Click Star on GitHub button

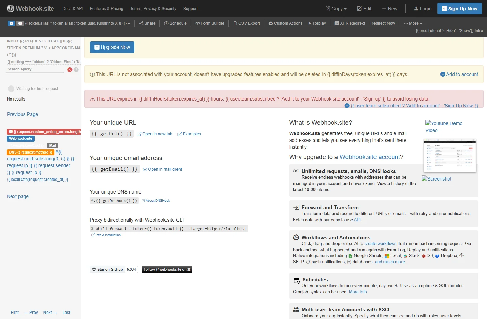tap(107, 269)
